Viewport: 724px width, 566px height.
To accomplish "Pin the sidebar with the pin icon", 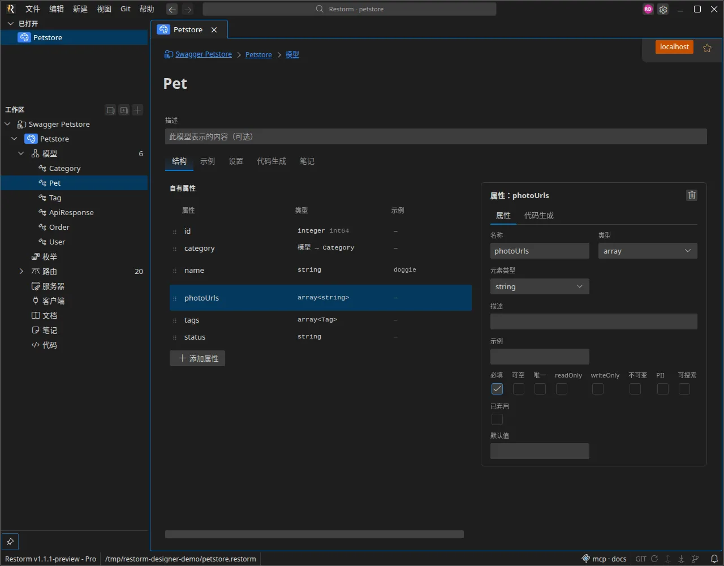I will [10, 542].
